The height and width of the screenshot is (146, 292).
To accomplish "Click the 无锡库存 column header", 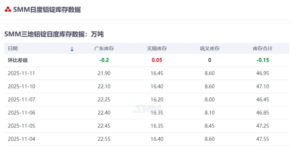I will pos(157,49).
